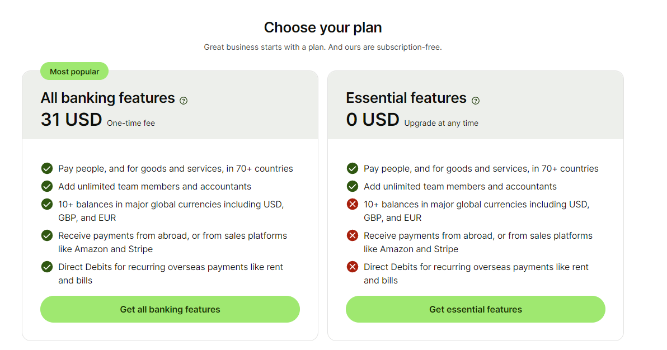Click green checkmark for Pay people in 31 USD plan
Image resolution: width=667 pixels, height=350 pixels.
click(x=47, y=168)
